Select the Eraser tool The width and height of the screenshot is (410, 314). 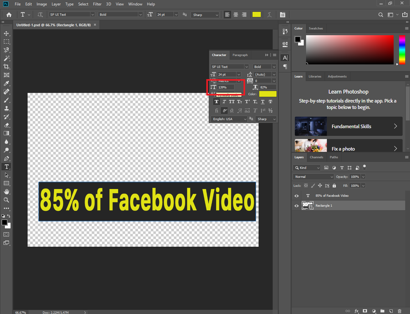click(x=6, y=125)
